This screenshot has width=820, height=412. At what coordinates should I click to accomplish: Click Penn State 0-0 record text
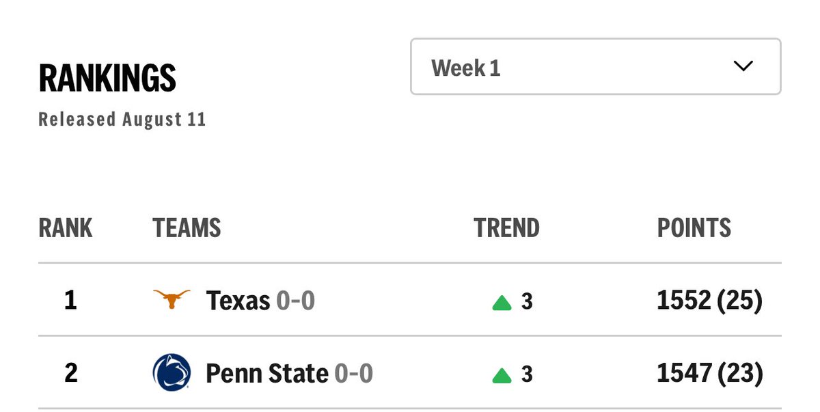pyautogui.click(x=353, y=374)
